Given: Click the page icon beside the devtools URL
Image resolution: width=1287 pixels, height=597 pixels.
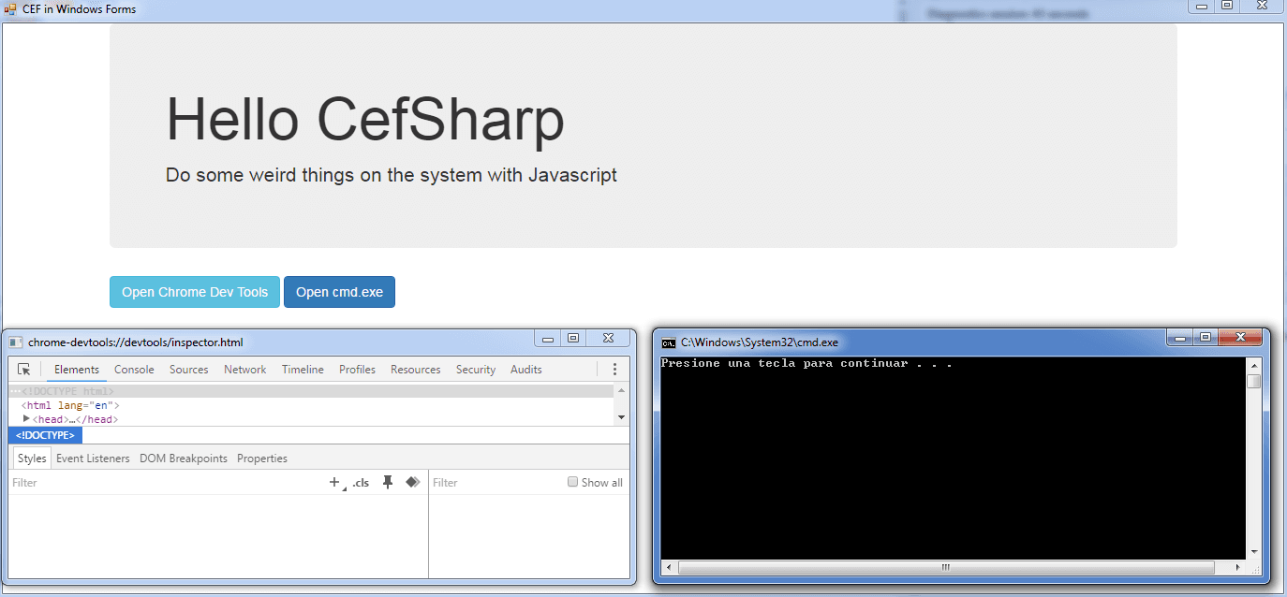Looking at the screenshot, I should click(15, 342).
